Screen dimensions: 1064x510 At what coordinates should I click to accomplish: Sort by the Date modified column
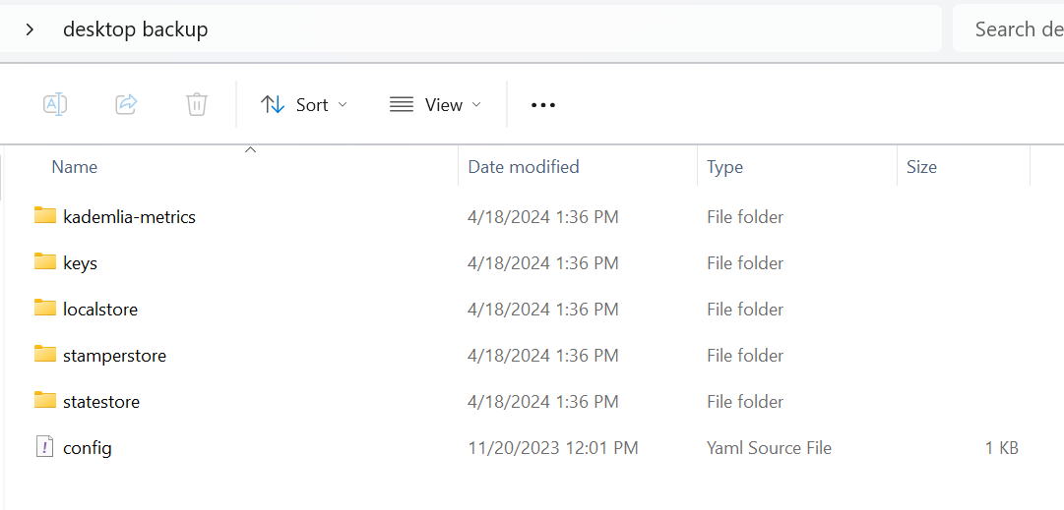[x=524, y=167]
